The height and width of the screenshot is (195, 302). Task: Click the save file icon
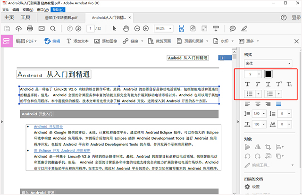pyautogui.click(x=7, y=28)
